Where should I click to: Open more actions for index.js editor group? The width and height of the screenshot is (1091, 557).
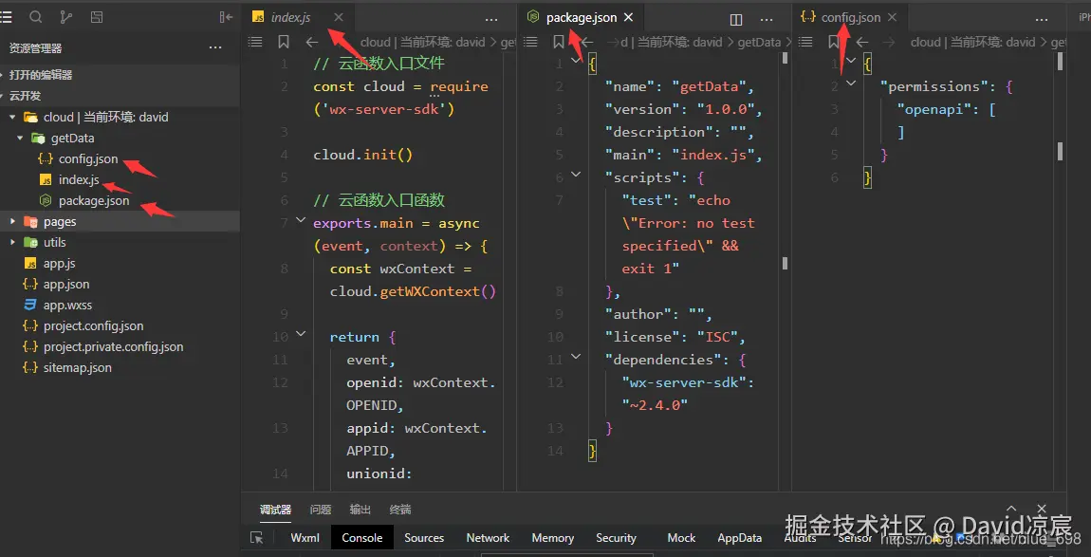click(491, 20)
